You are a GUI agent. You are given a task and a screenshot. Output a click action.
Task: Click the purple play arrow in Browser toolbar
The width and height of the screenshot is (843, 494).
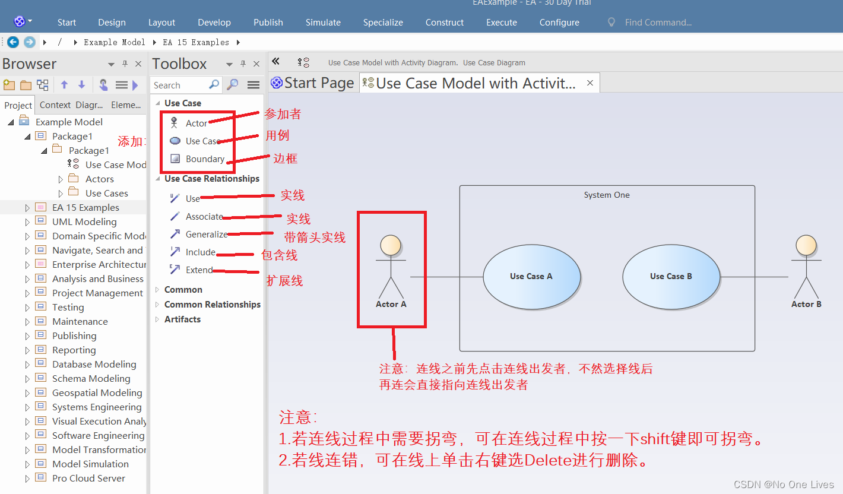click(135, 85)
